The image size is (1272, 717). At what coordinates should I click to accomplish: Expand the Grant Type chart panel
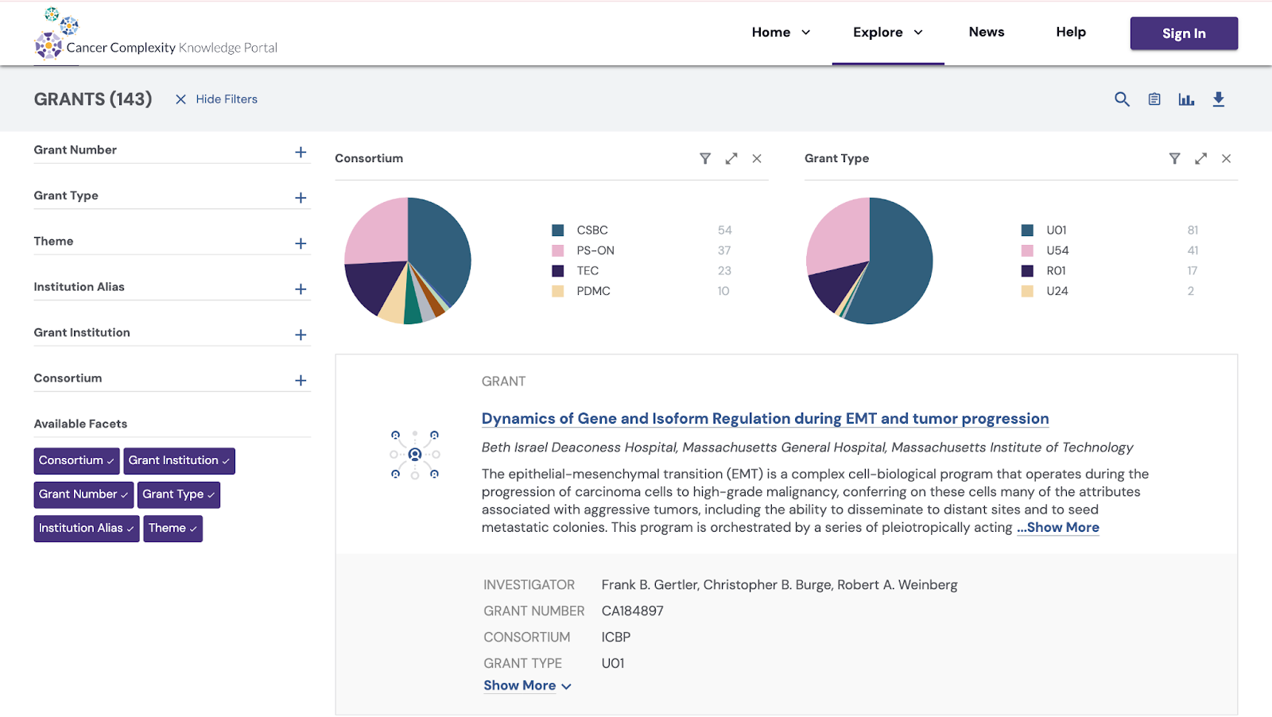[1200, 159]
